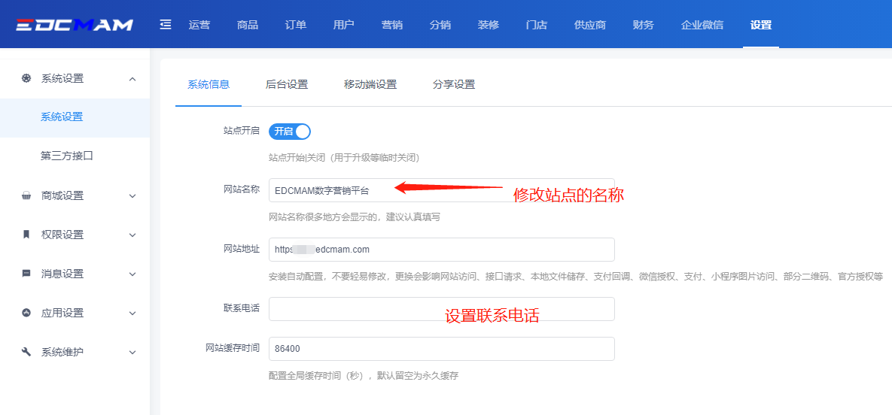Click the 应用设置 icon in sidebar

coord(26,313)
